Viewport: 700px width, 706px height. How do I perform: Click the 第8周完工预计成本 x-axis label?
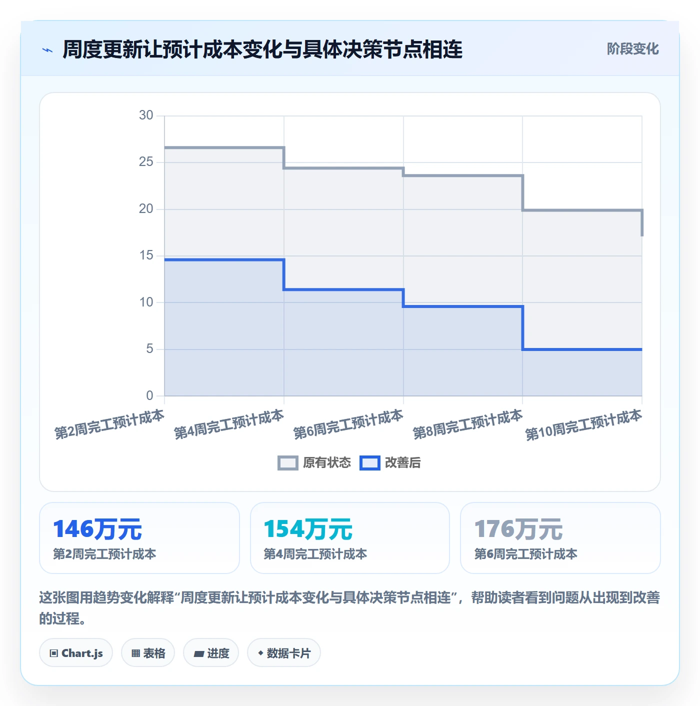(467, 424)
